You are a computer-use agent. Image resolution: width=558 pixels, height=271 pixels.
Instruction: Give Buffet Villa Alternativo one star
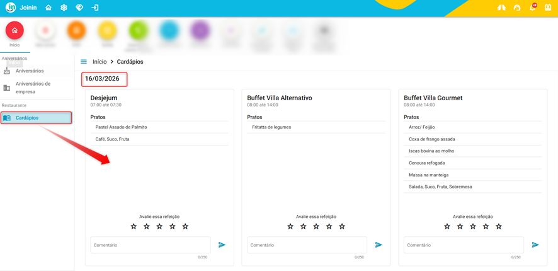290,226
